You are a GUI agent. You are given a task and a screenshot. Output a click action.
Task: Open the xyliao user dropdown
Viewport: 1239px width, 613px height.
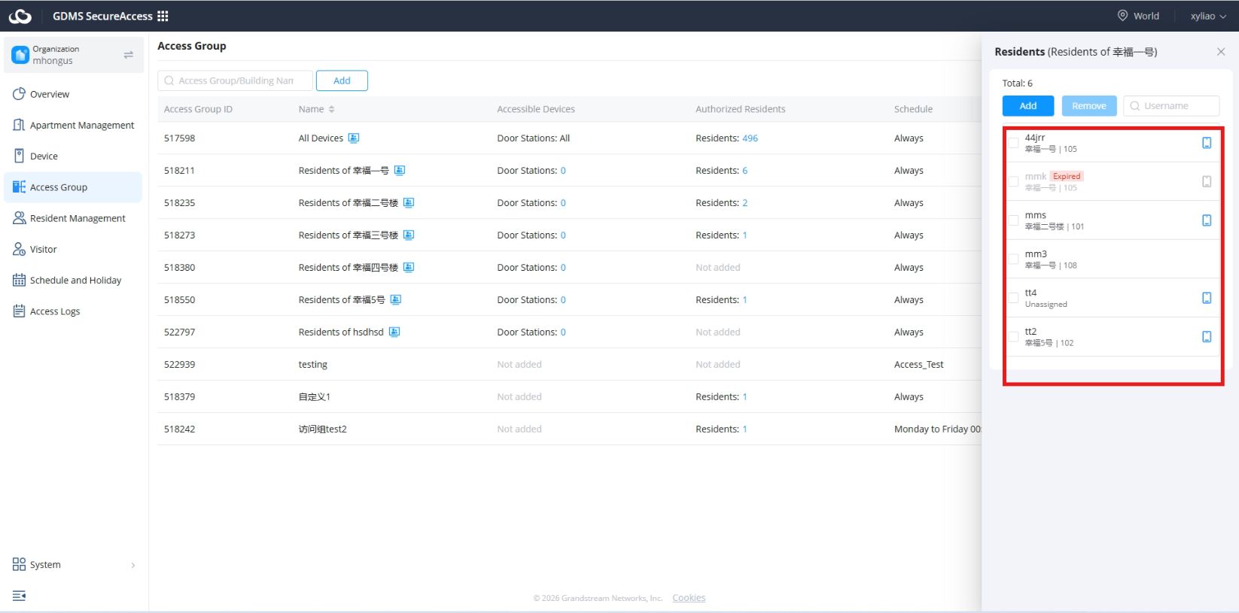click(x=1208, y=16)
